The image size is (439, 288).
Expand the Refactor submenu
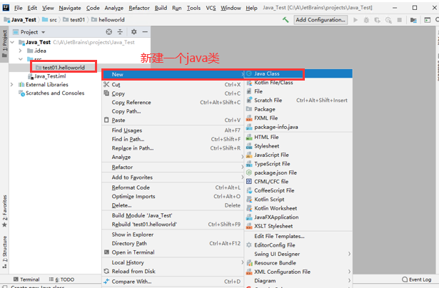(173, 168)
